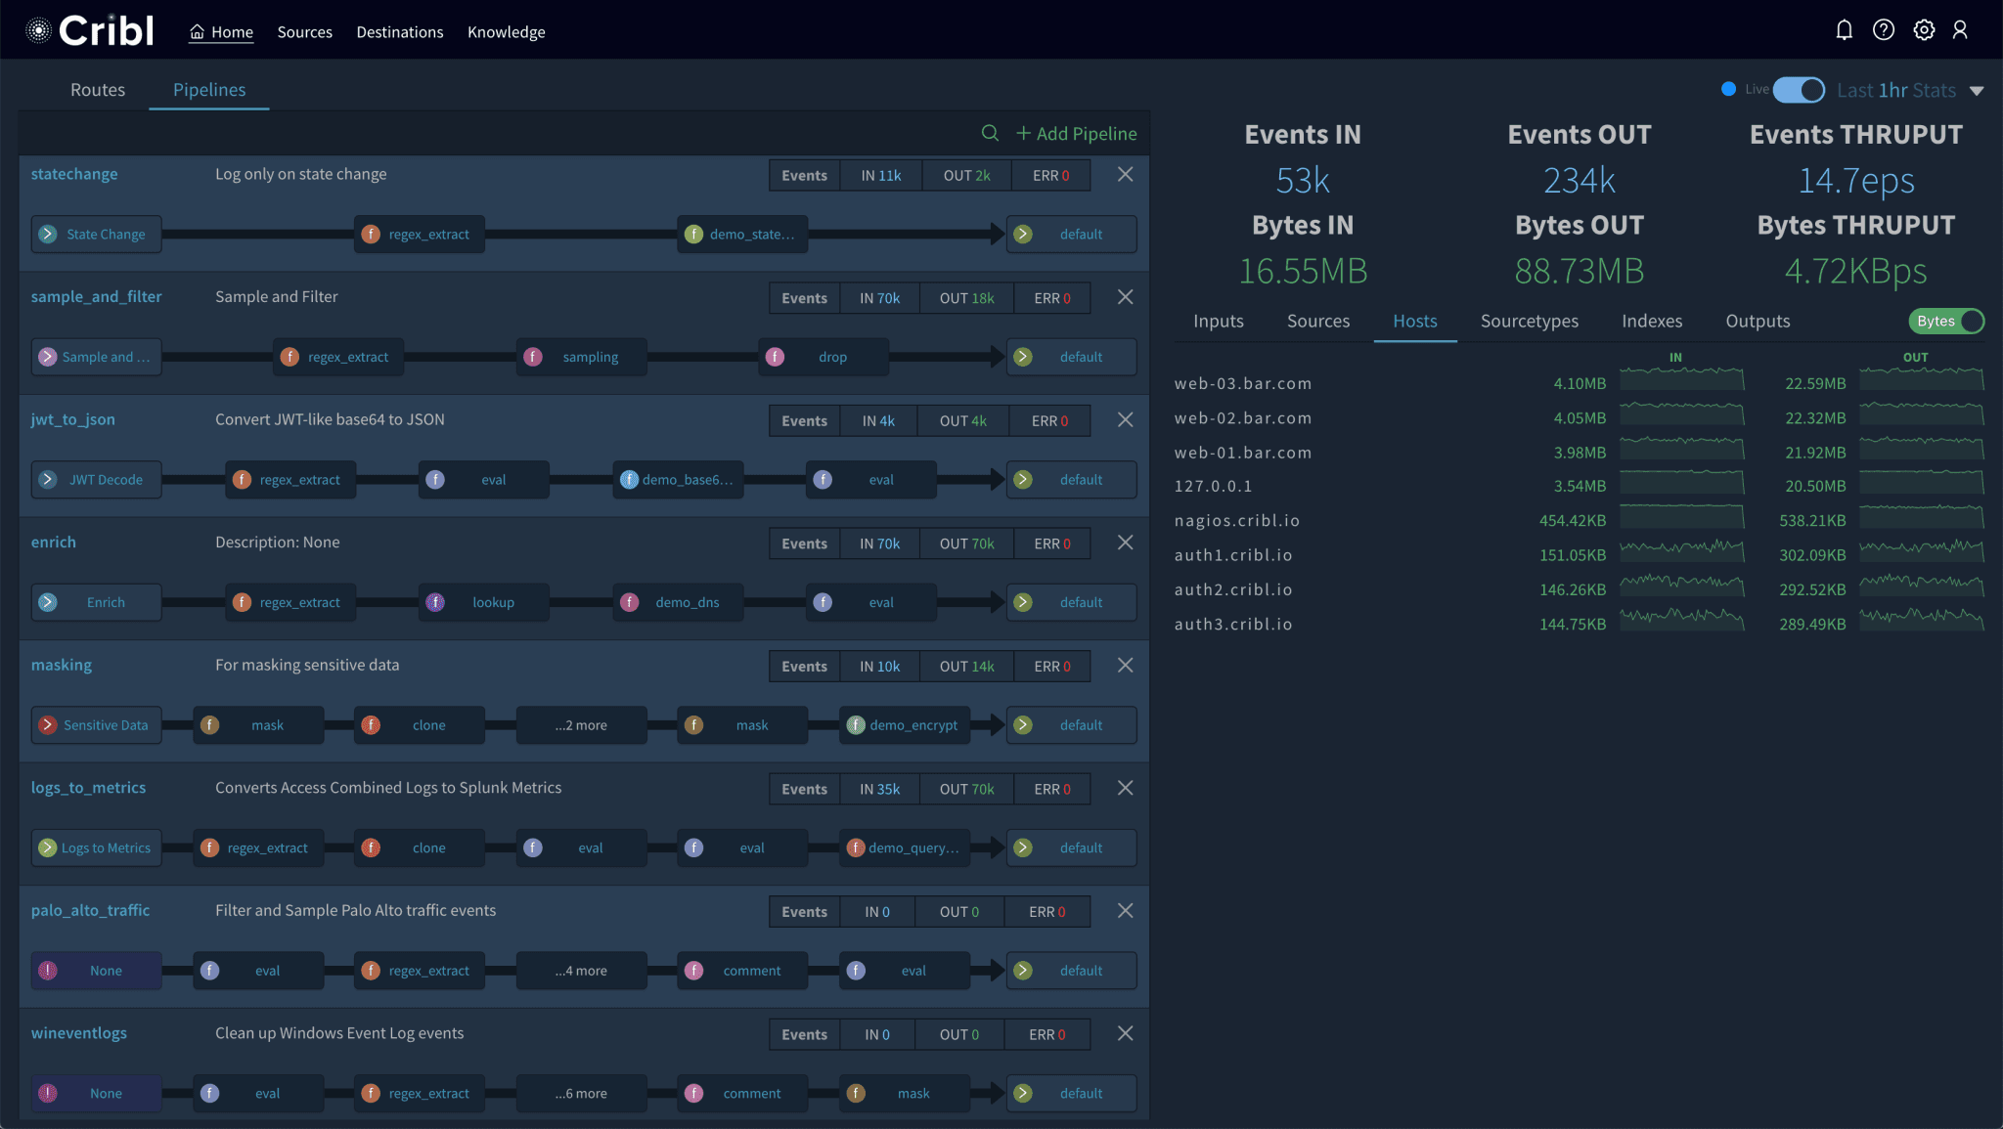Toggle the Bytes switch in Hosts panel
Image resolution: width=2003 pixels, height=1129 pixels.
tap(1944, 321)
